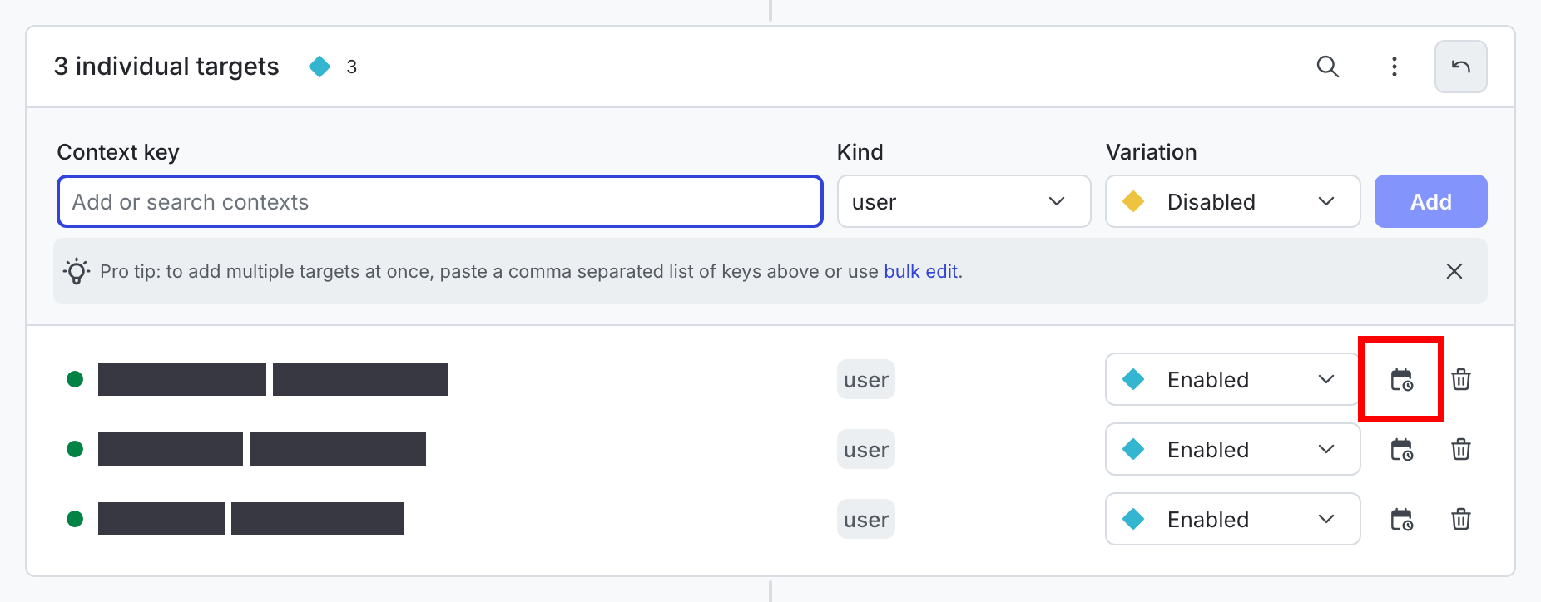Screen dimensions: 1541x602
Task: Delete the first individual target
Action: point(1460,380)
